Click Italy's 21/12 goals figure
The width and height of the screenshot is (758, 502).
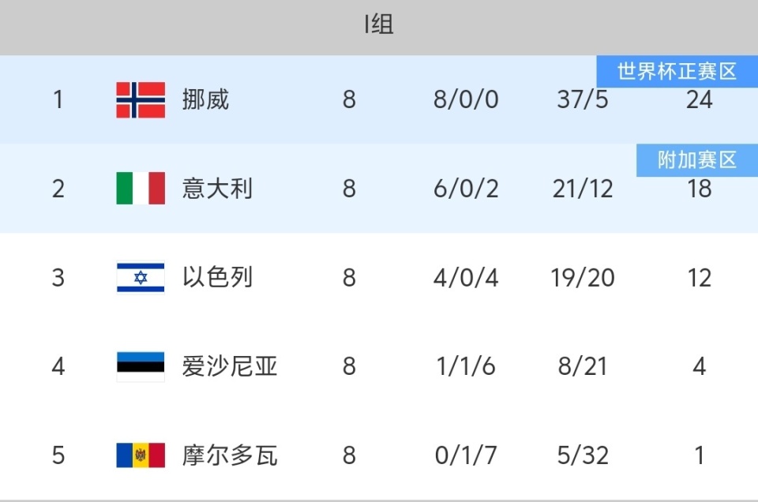pos(583,189)
